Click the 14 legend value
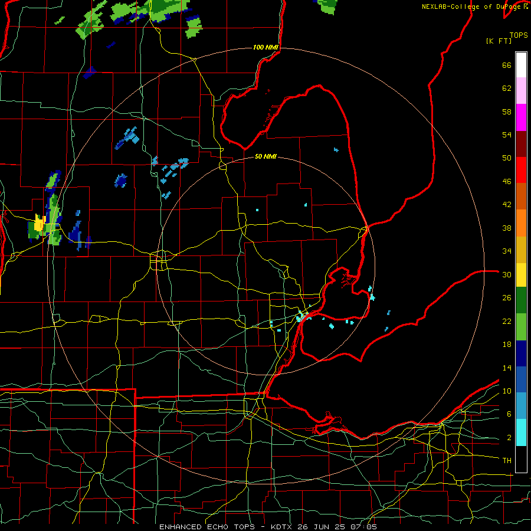 coord(507,368)
